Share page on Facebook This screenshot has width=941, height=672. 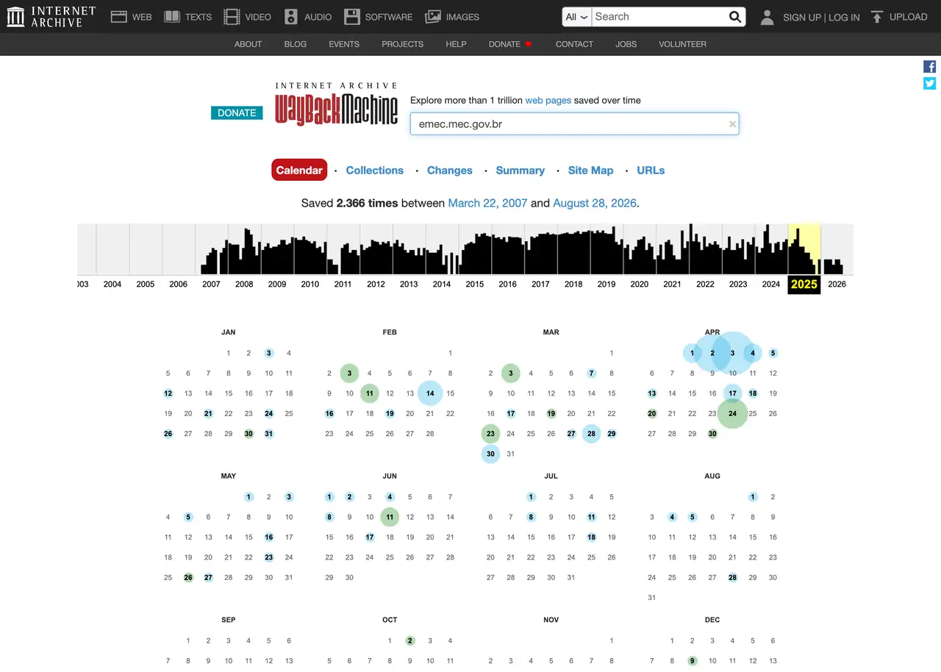click(x=929, y=66)
